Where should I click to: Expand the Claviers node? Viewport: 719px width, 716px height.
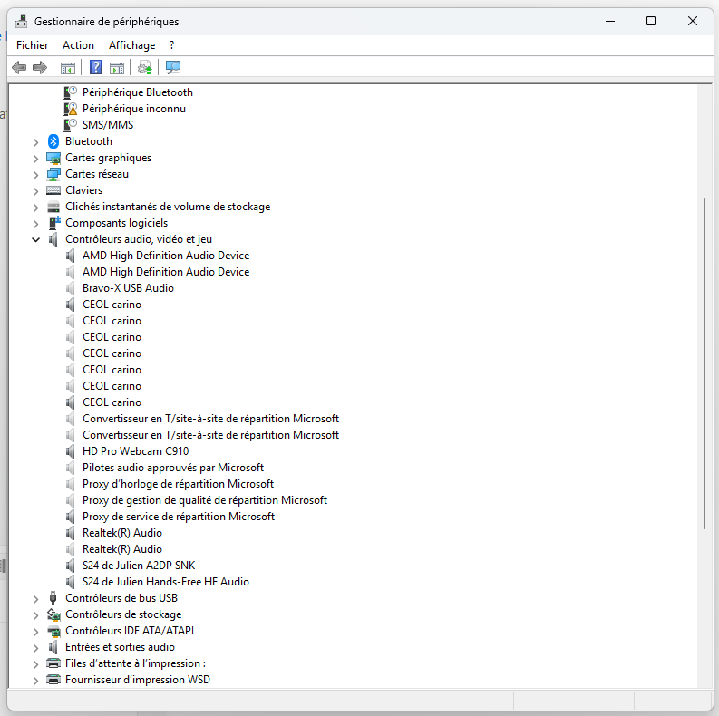35,191
